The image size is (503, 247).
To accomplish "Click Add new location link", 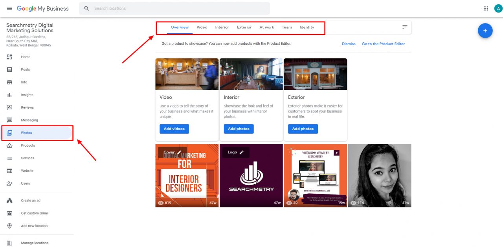I will (34, 226).
